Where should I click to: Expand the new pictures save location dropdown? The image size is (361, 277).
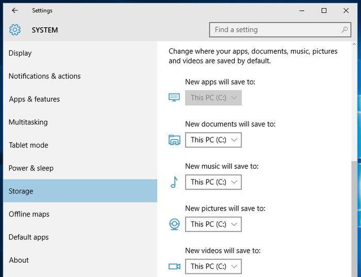point(213,224)
